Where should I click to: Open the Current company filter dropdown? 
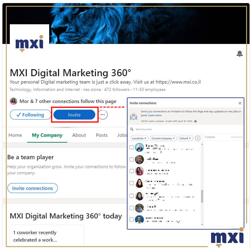pyautogui.click(x=163, y=138)
